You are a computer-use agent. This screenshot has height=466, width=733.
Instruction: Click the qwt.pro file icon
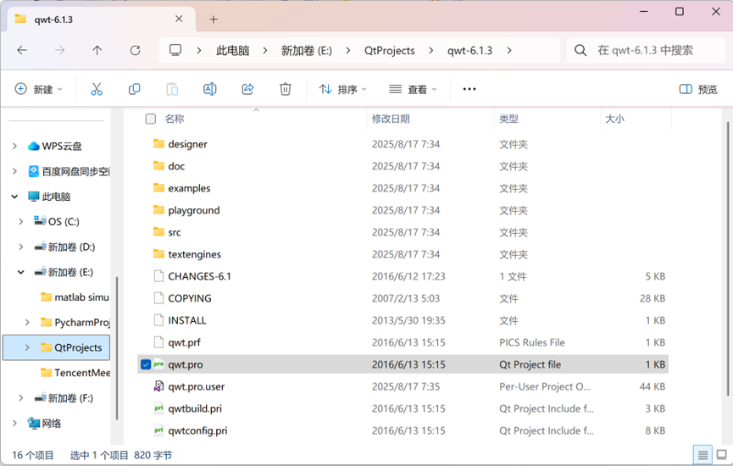tap(159, 364)
